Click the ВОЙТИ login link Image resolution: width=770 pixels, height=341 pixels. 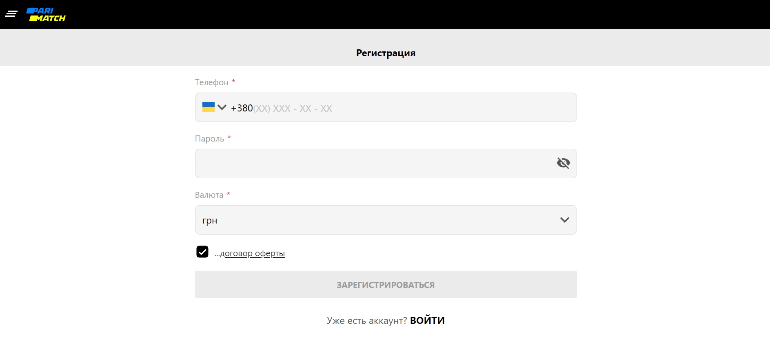tap(427, 321)
